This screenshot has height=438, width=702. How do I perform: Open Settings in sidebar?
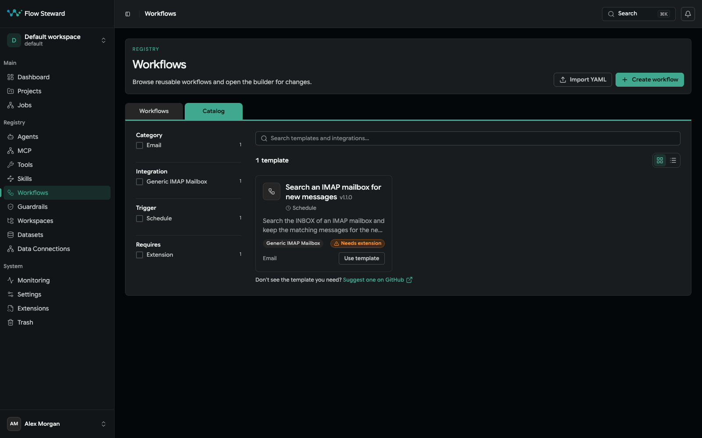coord(57,294)
